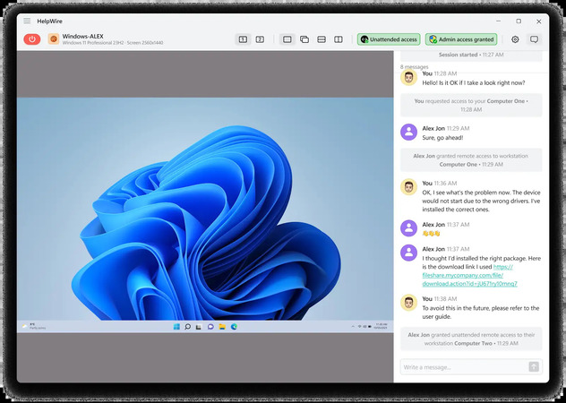
Task: Click the 'wrong drivers' message from You
Action: click(x=481, y=201)
